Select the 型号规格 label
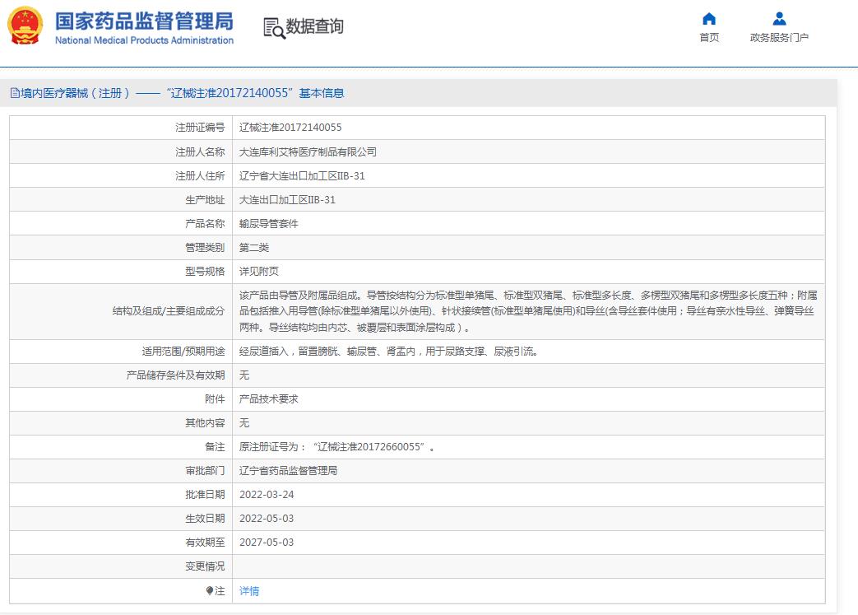This screenshot has height=615, width=858. pyautogui.click(x=205, y=271)
